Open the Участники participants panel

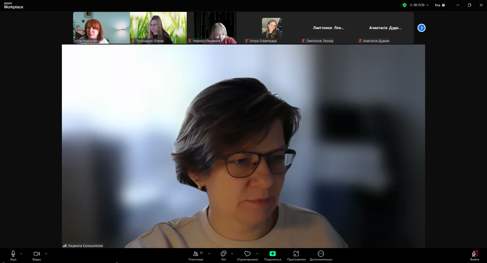pyautogui.click(x=196, y=255)
